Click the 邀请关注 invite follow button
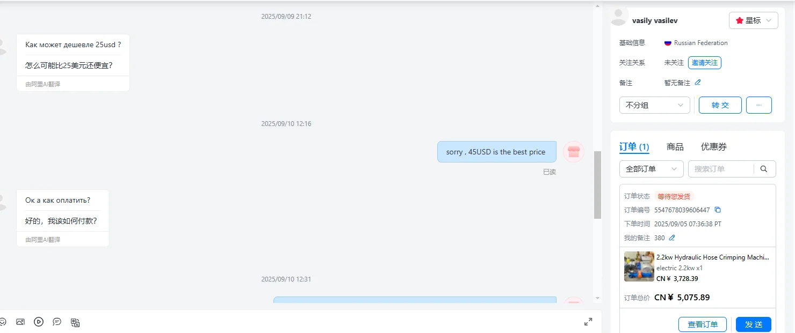Image resolution: width=795 pixels, height=333 pixels. [704, 63]
